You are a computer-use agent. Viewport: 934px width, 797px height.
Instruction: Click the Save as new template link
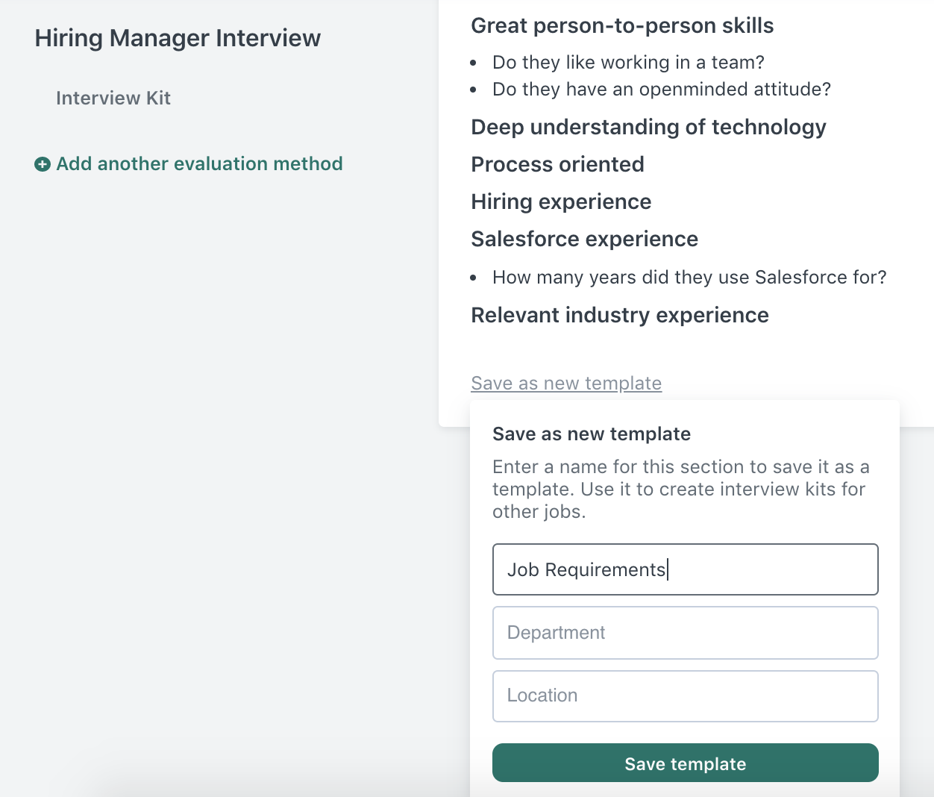[x=566, y=383]
